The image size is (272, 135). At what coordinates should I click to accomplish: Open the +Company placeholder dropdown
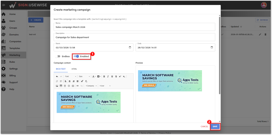tap(91, 86)
